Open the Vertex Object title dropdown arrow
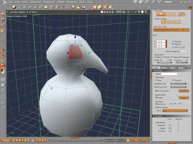 pyautogui.click(x=8, y=12)
